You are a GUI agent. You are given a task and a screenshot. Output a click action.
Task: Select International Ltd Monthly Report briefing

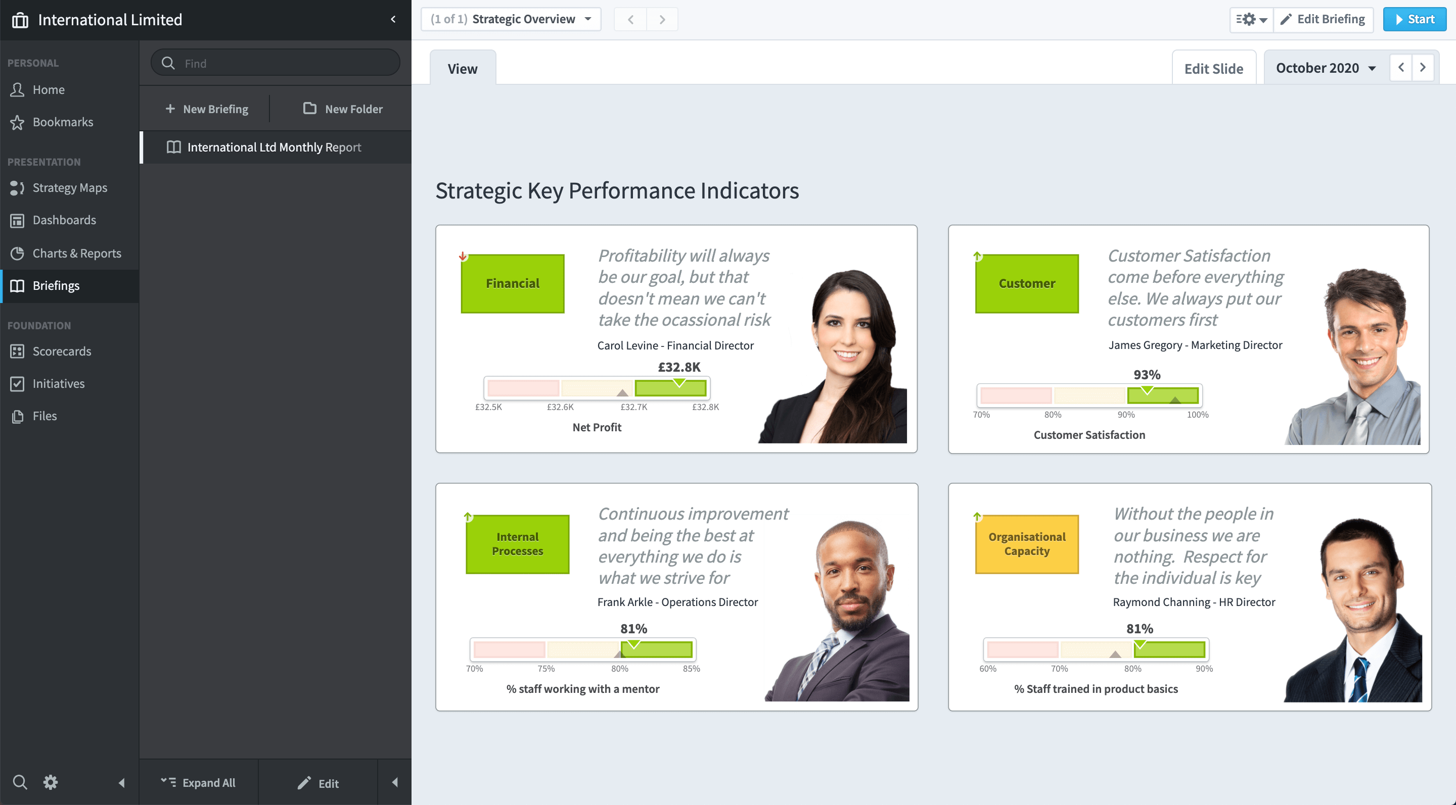pyautogui.click(x=275, y=147)
